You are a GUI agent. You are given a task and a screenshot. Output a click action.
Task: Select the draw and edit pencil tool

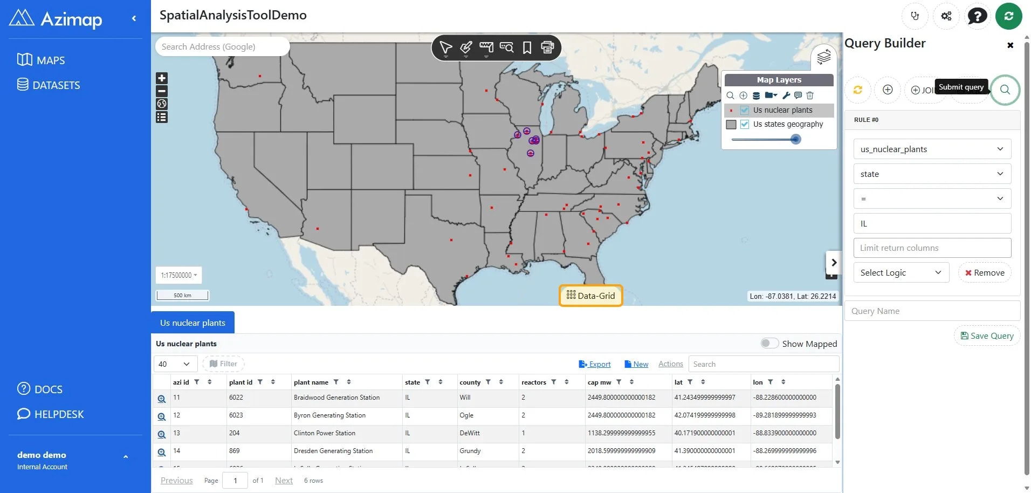[x=466, y=48]
